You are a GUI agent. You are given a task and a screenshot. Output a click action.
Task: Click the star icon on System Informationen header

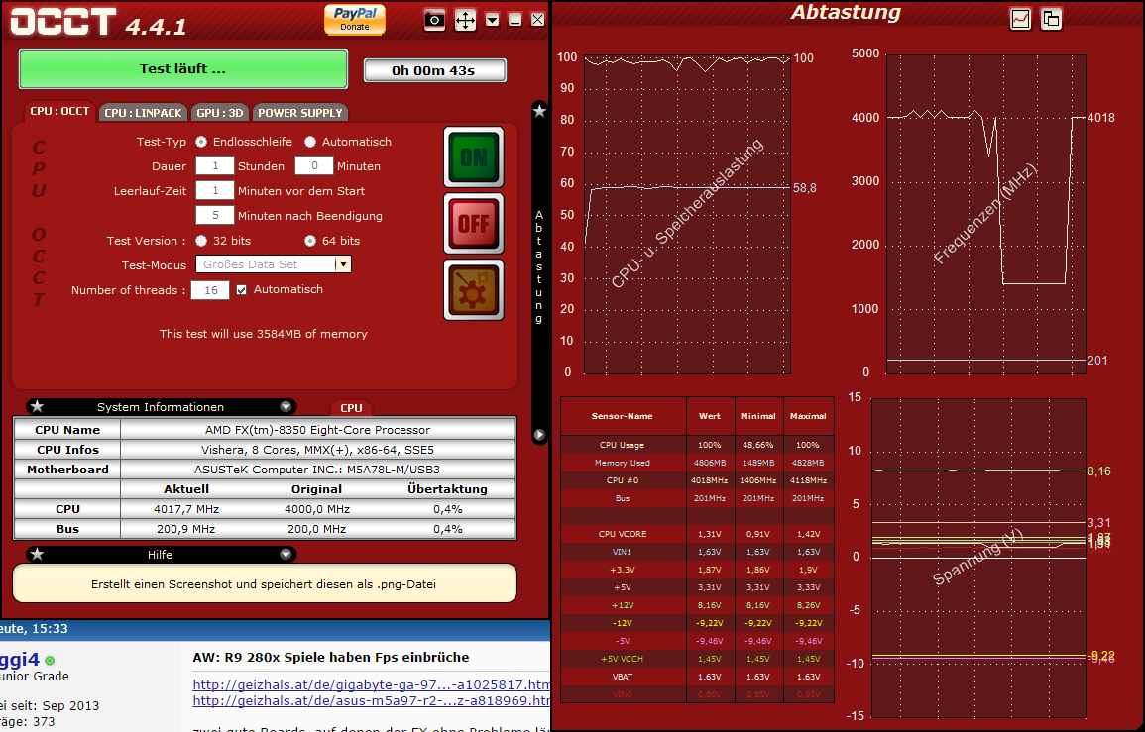(38, 406)
